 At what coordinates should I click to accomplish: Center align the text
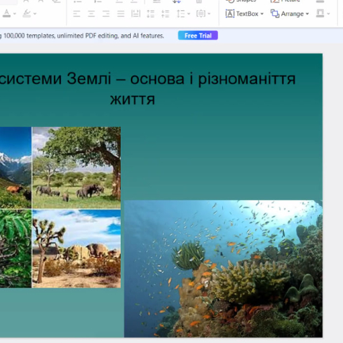point(91,14)
